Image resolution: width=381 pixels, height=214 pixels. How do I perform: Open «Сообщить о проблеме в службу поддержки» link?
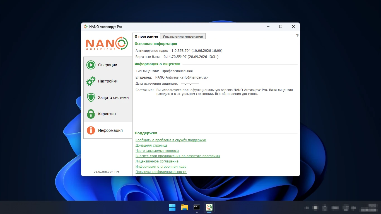[x=171, y=140]
